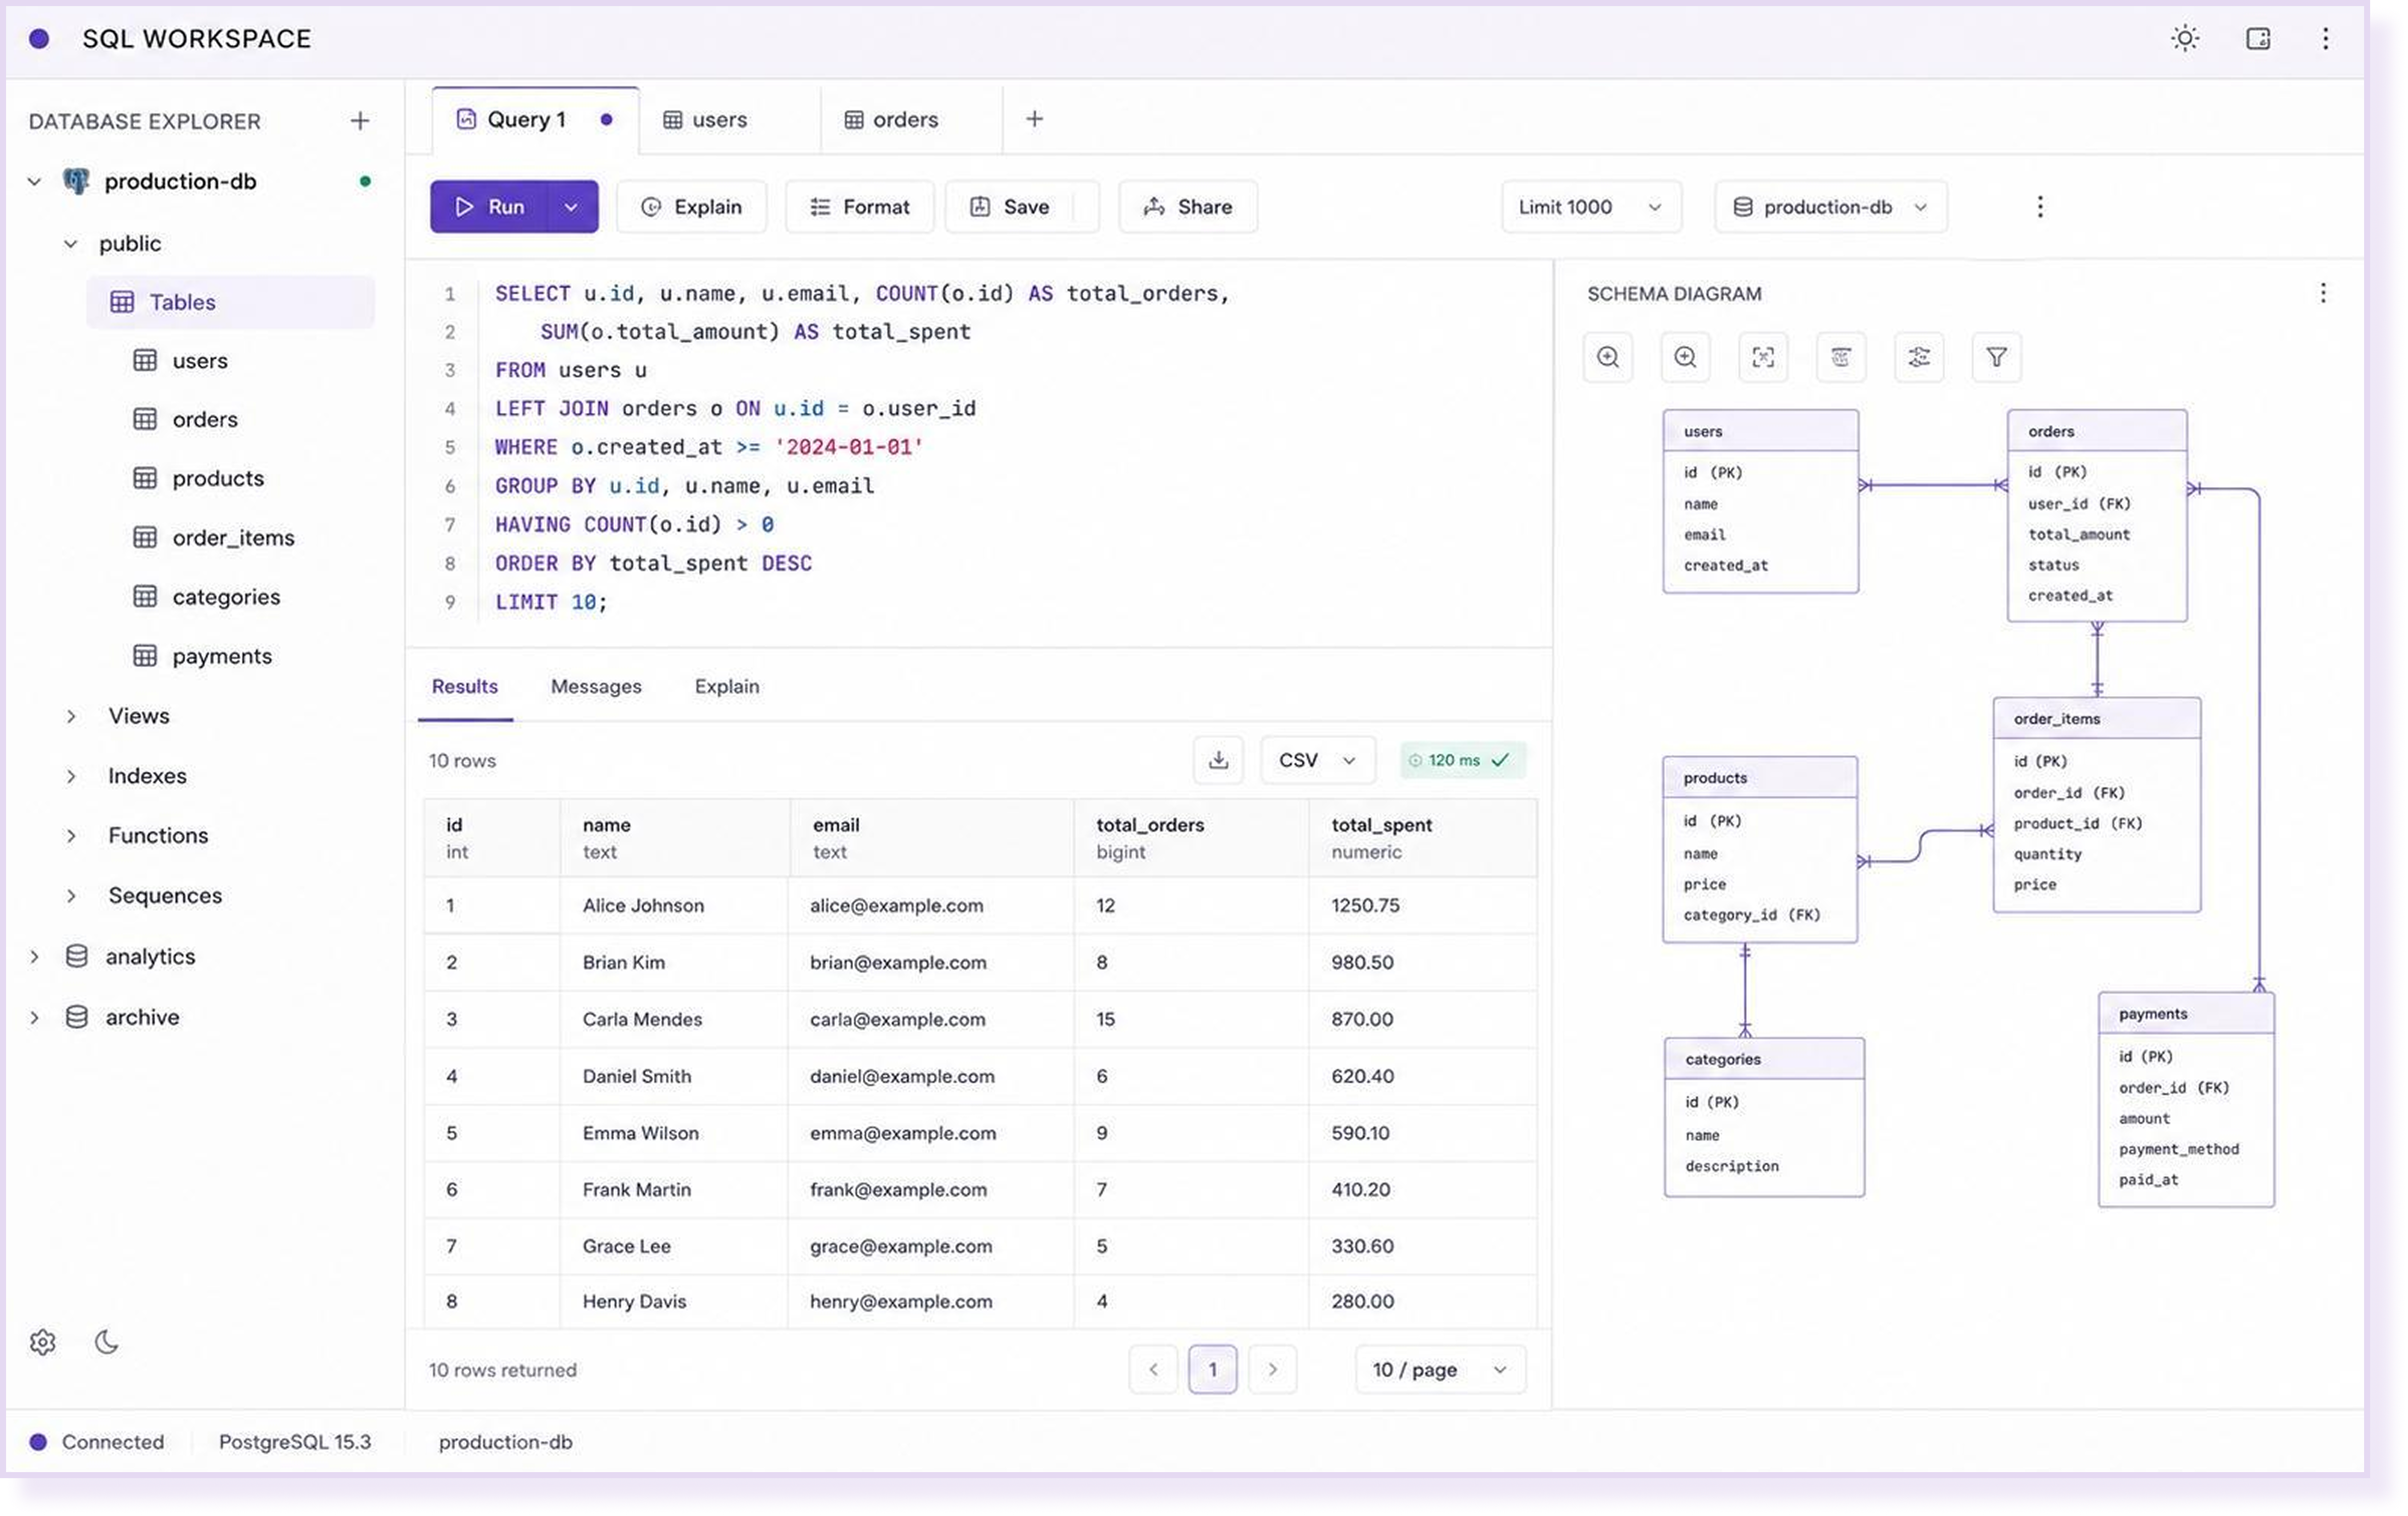Click the auto-layout diagram icon
Viewport: 2408px width, 1516px height.
(x=1841, y=357)
